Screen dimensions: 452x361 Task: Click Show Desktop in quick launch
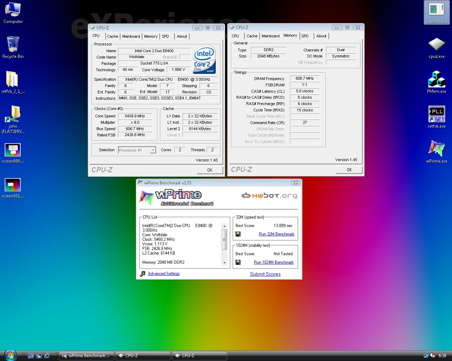(31, 356)
